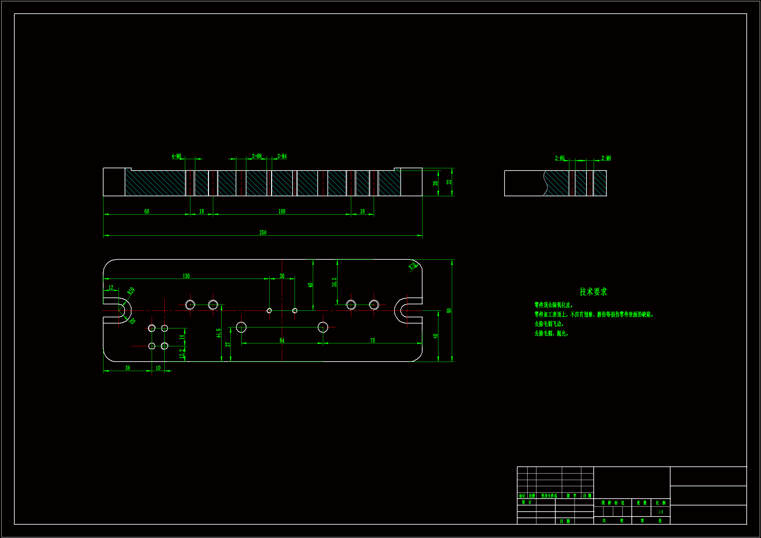Click the R10 corner radius label at top right
Viewport: 761px width, 538px height.
point(412,266)
